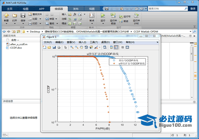Click the fx insert function icon

[x=75, y=14]
